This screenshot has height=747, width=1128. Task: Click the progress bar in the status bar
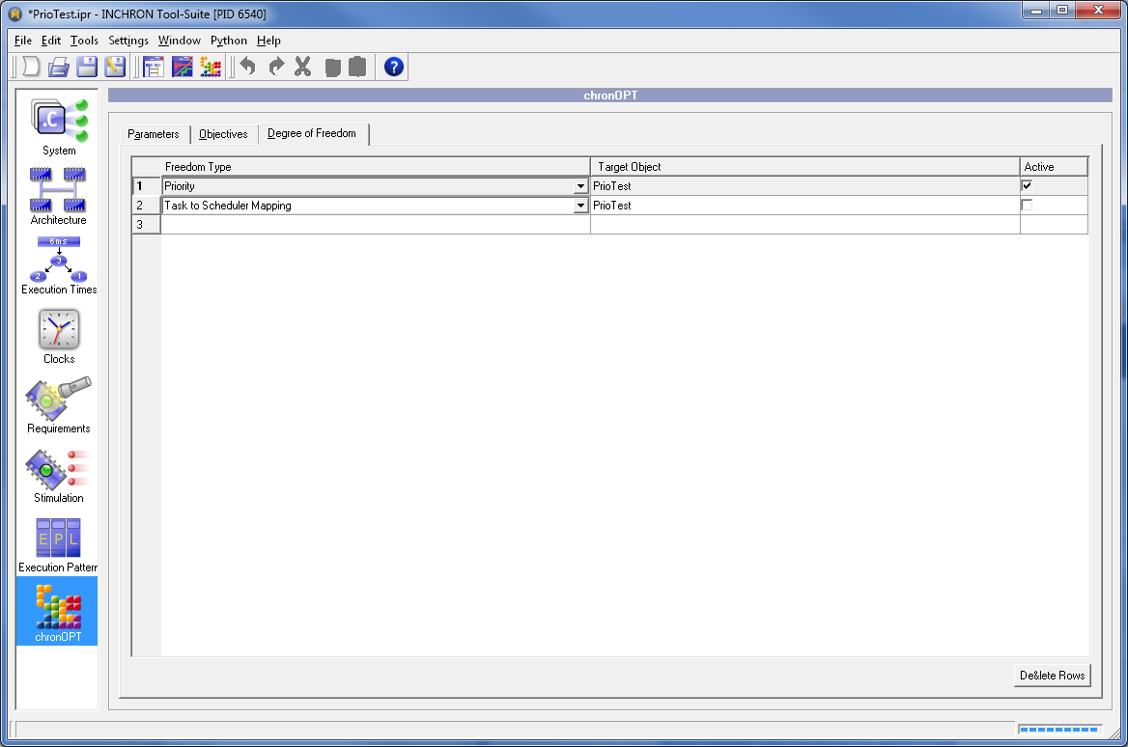point(1059,730)
